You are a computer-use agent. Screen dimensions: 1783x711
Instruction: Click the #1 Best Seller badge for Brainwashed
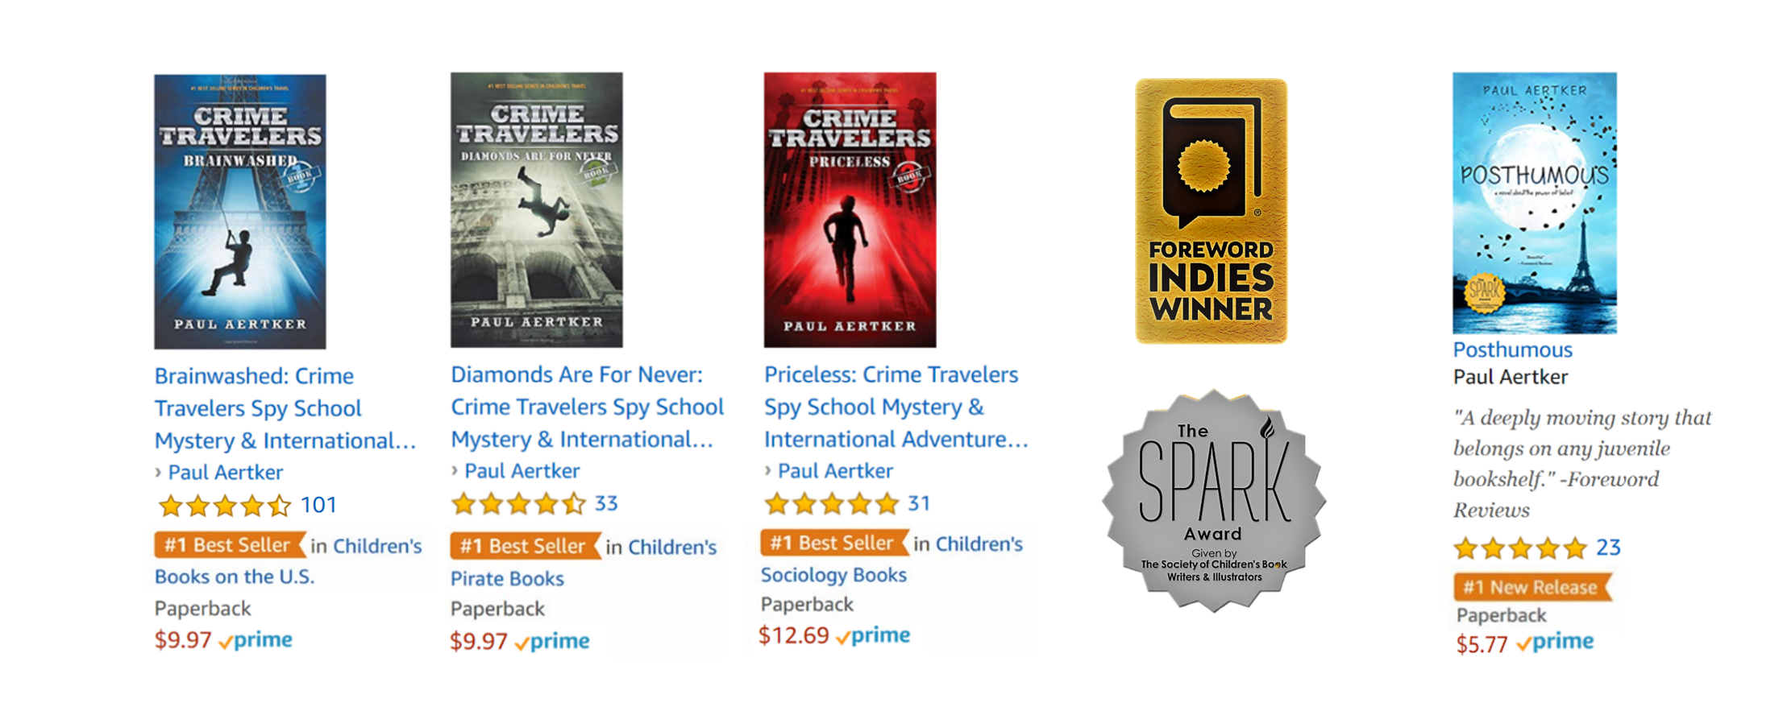228,545
